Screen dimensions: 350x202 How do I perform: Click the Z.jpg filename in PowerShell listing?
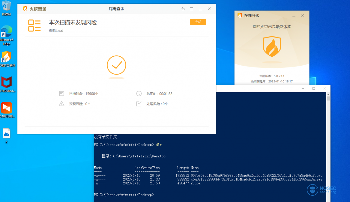pyautogui.click(x=196, y=183)
